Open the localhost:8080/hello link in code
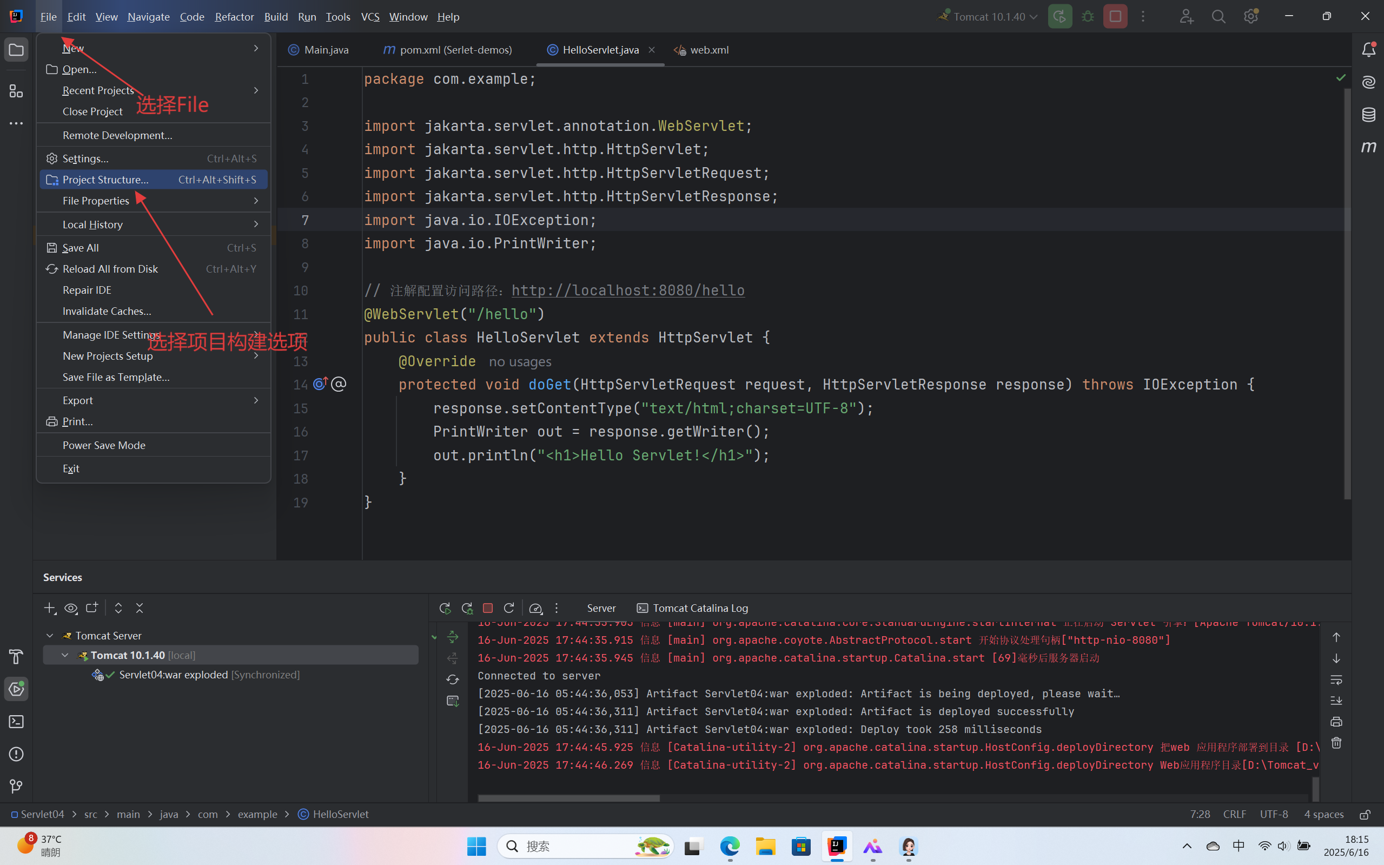The image size is (1384, 865). tap(627, 290)
